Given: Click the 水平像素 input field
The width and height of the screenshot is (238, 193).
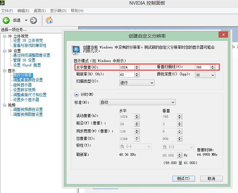Looking at the screenshot, I should click(x=127, y=67).
